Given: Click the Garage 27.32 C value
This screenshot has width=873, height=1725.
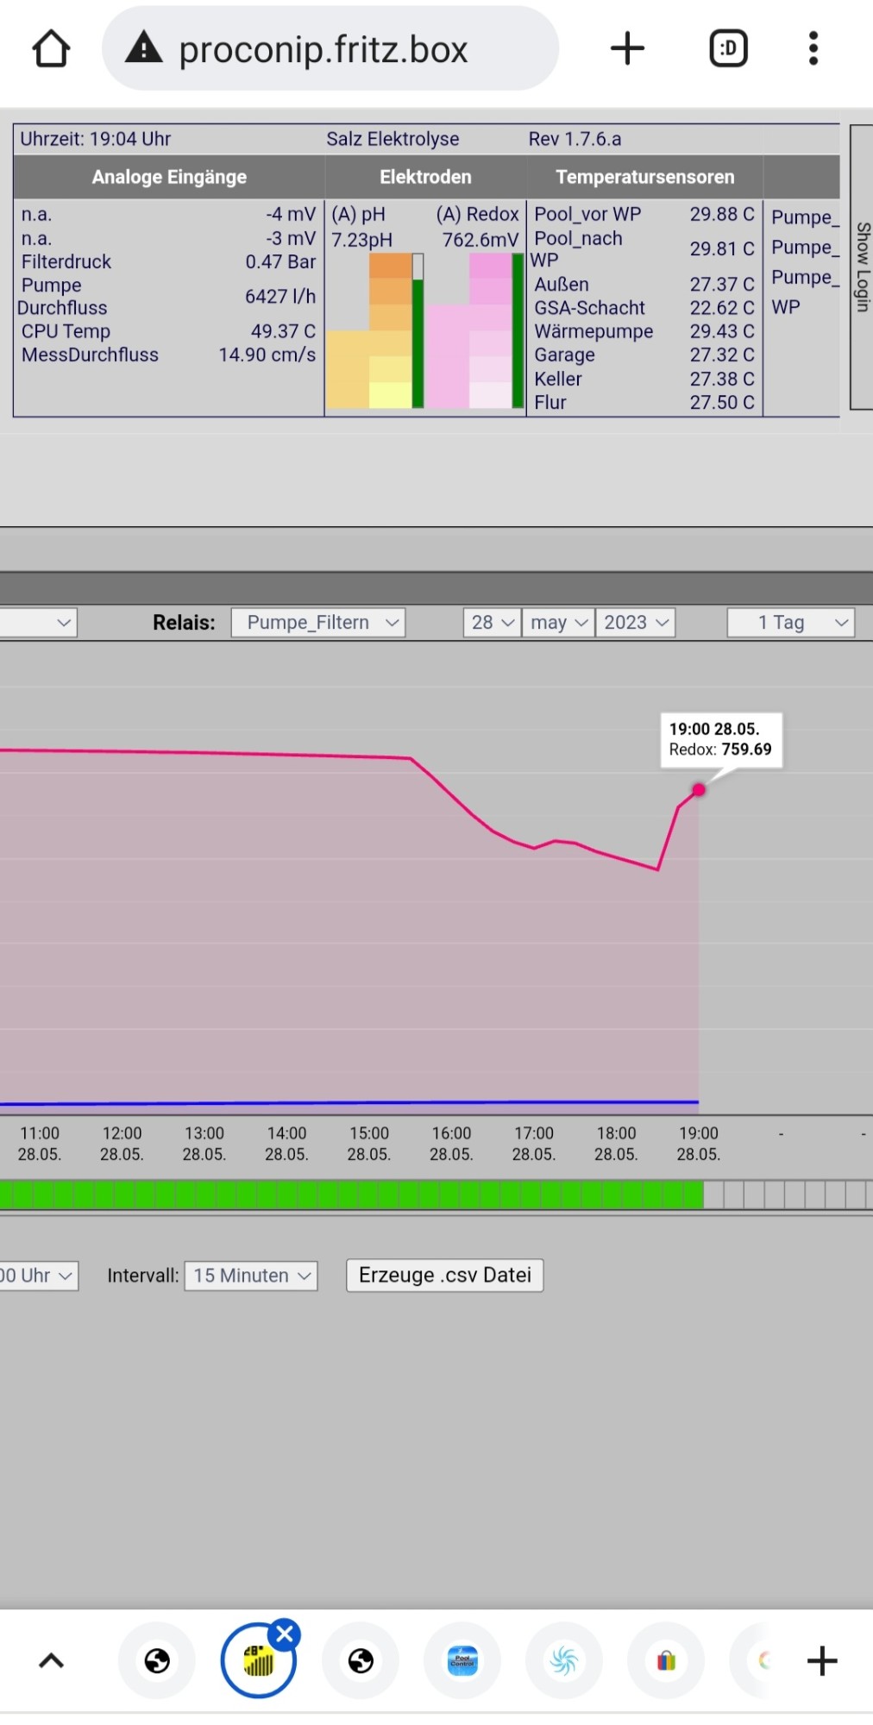Looking at the screenshot, I should tap(722, 354).
